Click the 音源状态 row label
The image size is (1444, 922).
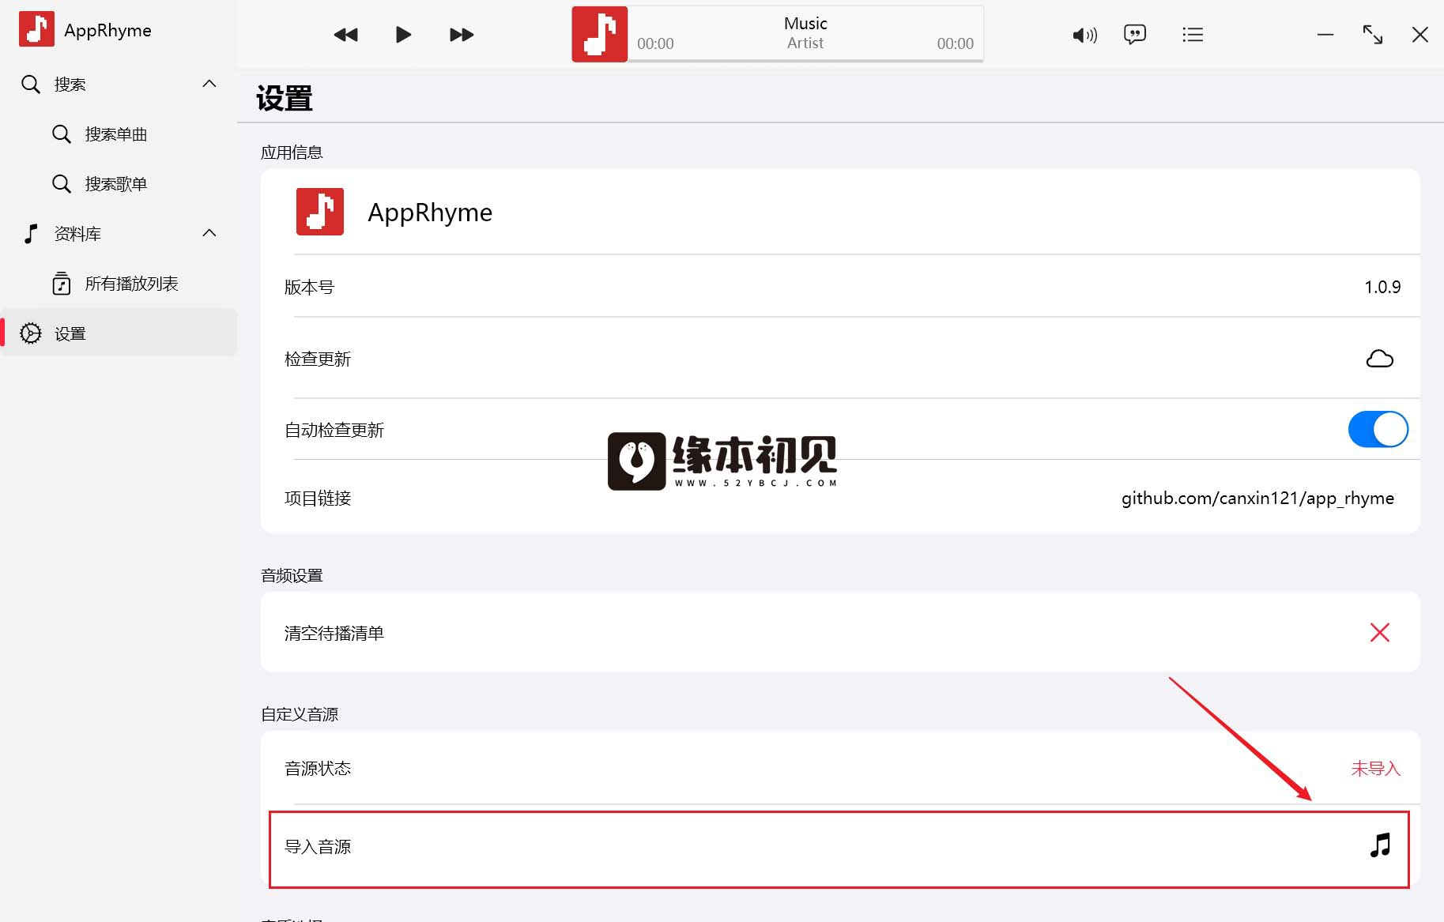[318, 769]
